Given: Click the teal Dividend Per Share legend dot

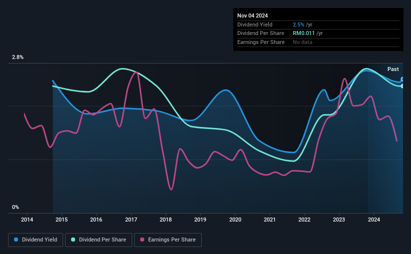Looking at the screenshot, I should click(x=73, y=239).
